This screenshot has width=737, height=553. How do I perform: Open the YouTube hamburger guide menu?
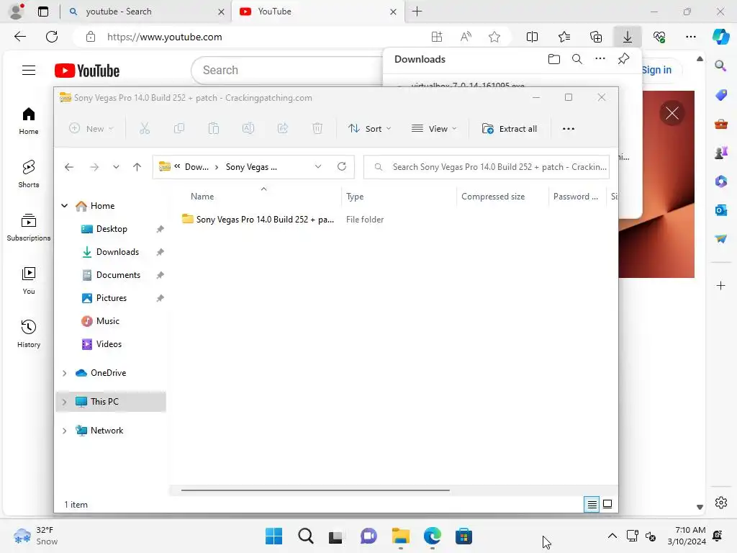click(29, 71)
